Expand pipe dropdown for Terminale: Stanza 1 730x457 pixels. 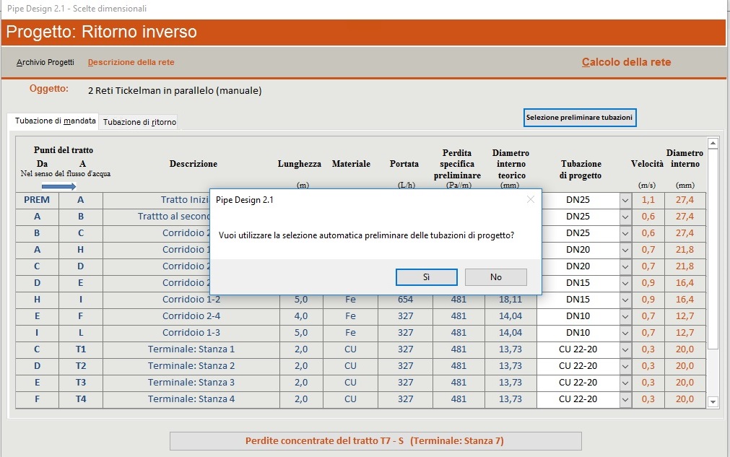click(625, 350)
